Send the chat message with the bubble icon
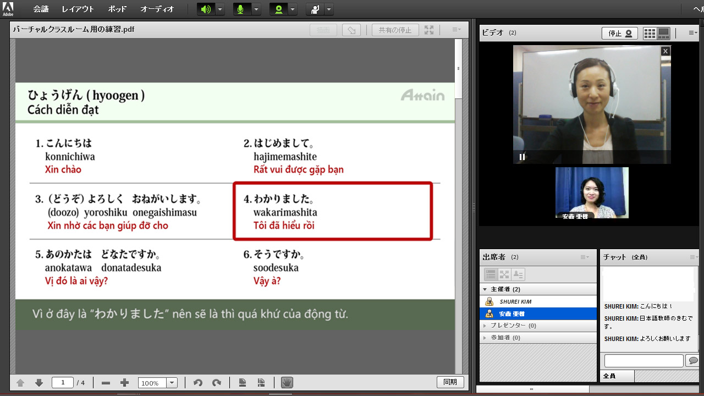The height and width of the screenshot is (396, 704). click(692, 361)
